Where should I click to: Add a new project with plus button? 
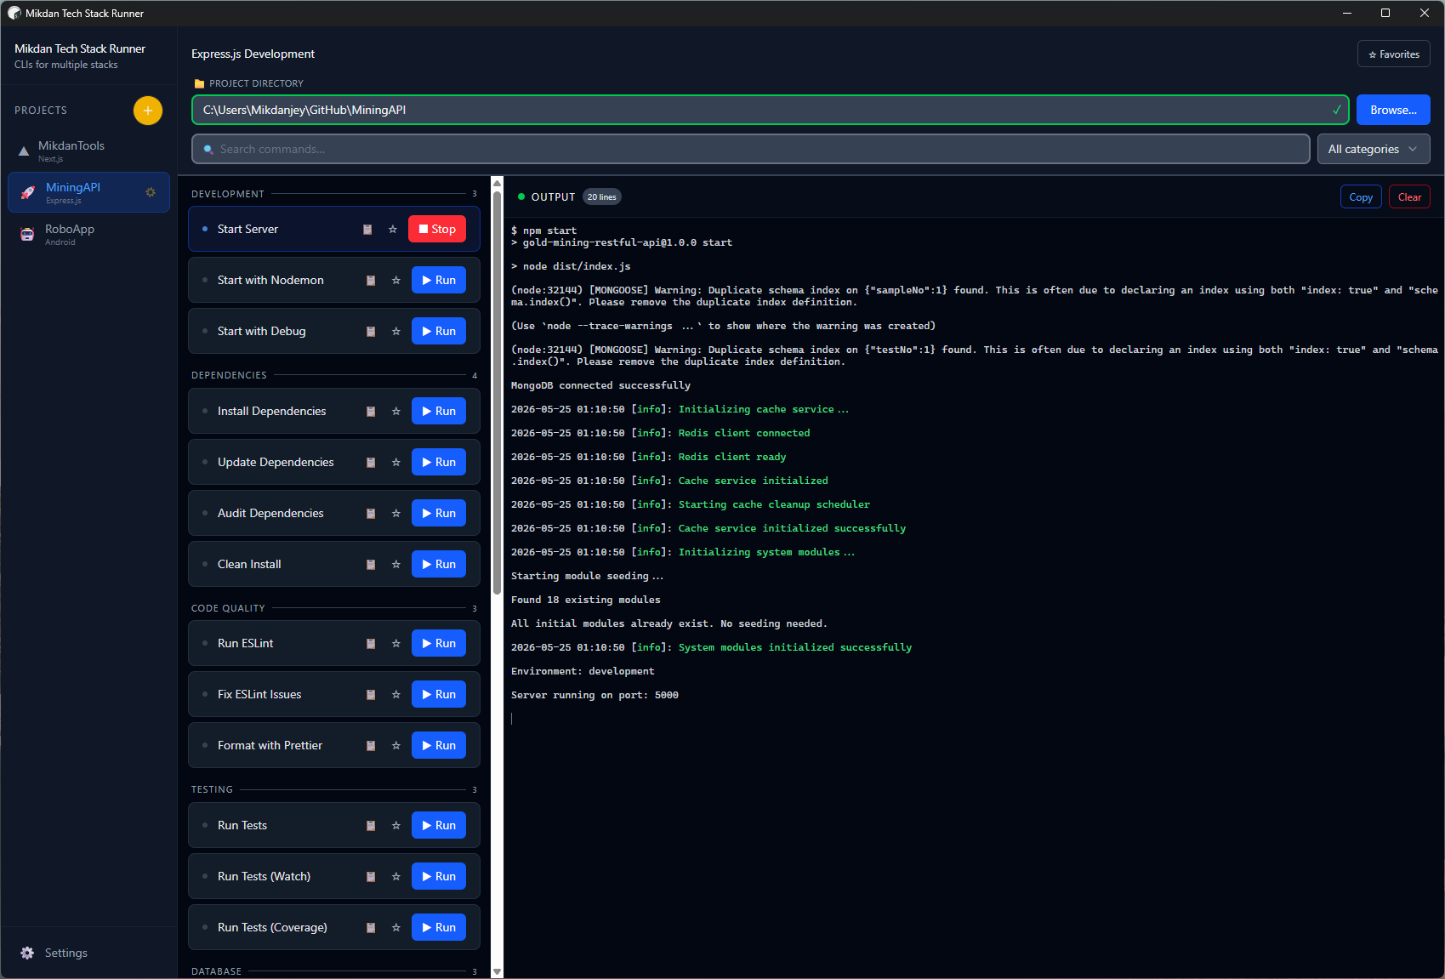coord(148,111)
